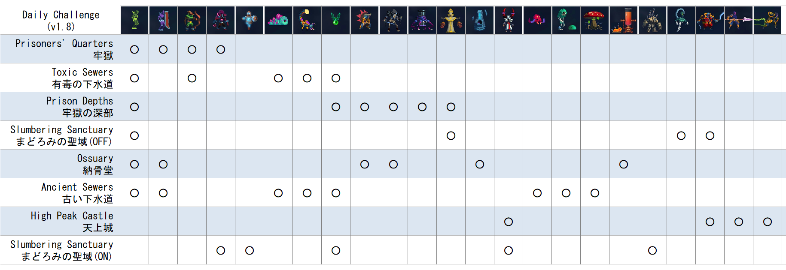Select the small green flying bat icon
The width and height of the screenshot is (786, 270).
[x=336, y=20]
